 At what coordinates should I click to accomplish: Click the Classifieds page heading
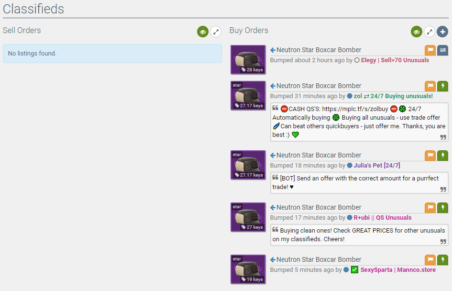33,9
